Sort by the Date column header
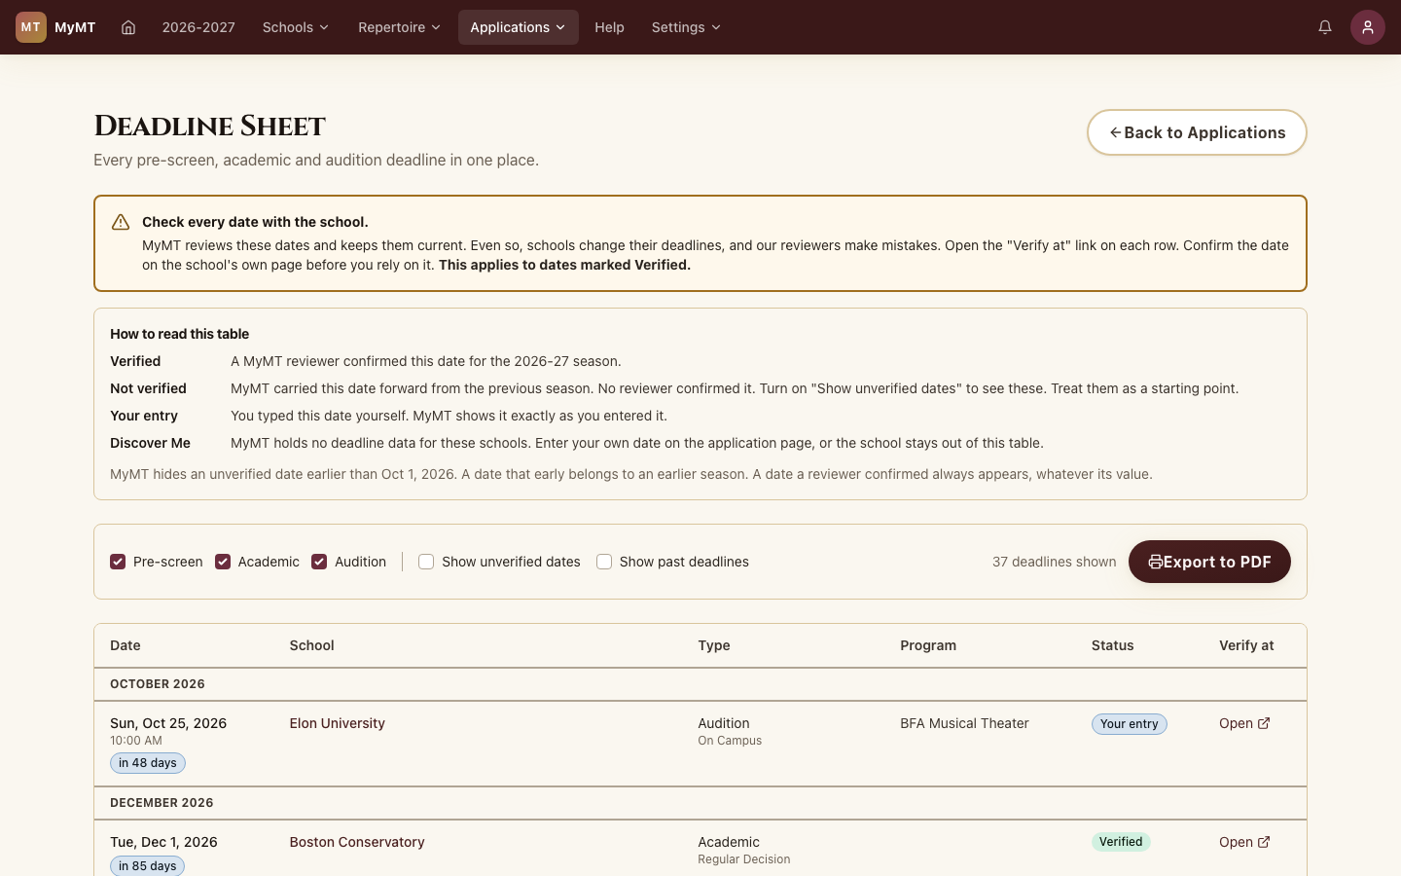The height and width of the screenshot is (876, 1401). pos(126,645)
